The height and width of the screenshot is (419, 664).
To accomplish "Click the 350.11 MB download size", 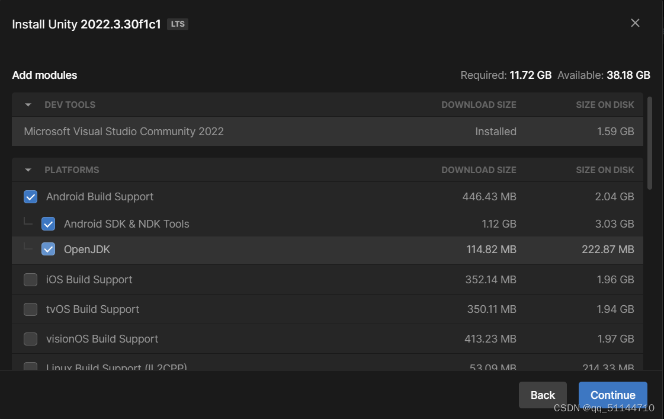I will [x=492, y=309].
